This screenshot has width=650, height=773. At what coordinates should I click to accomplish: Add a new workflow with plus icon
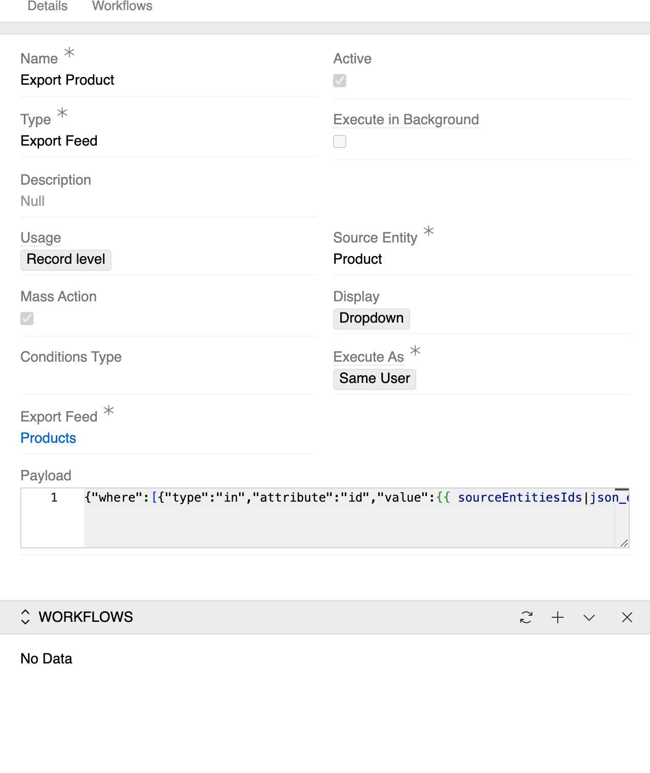[x=558, y=617]
